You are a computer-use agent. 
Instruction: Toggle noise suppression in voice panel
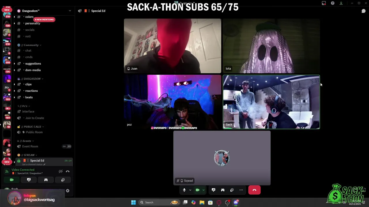(61, 171)
